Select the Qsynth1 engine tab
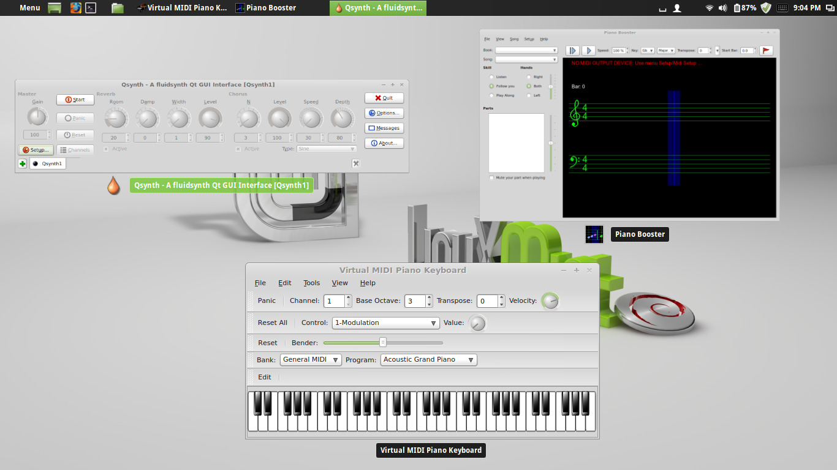Viewport: 837px width, 470px height. tap(48, 164)
